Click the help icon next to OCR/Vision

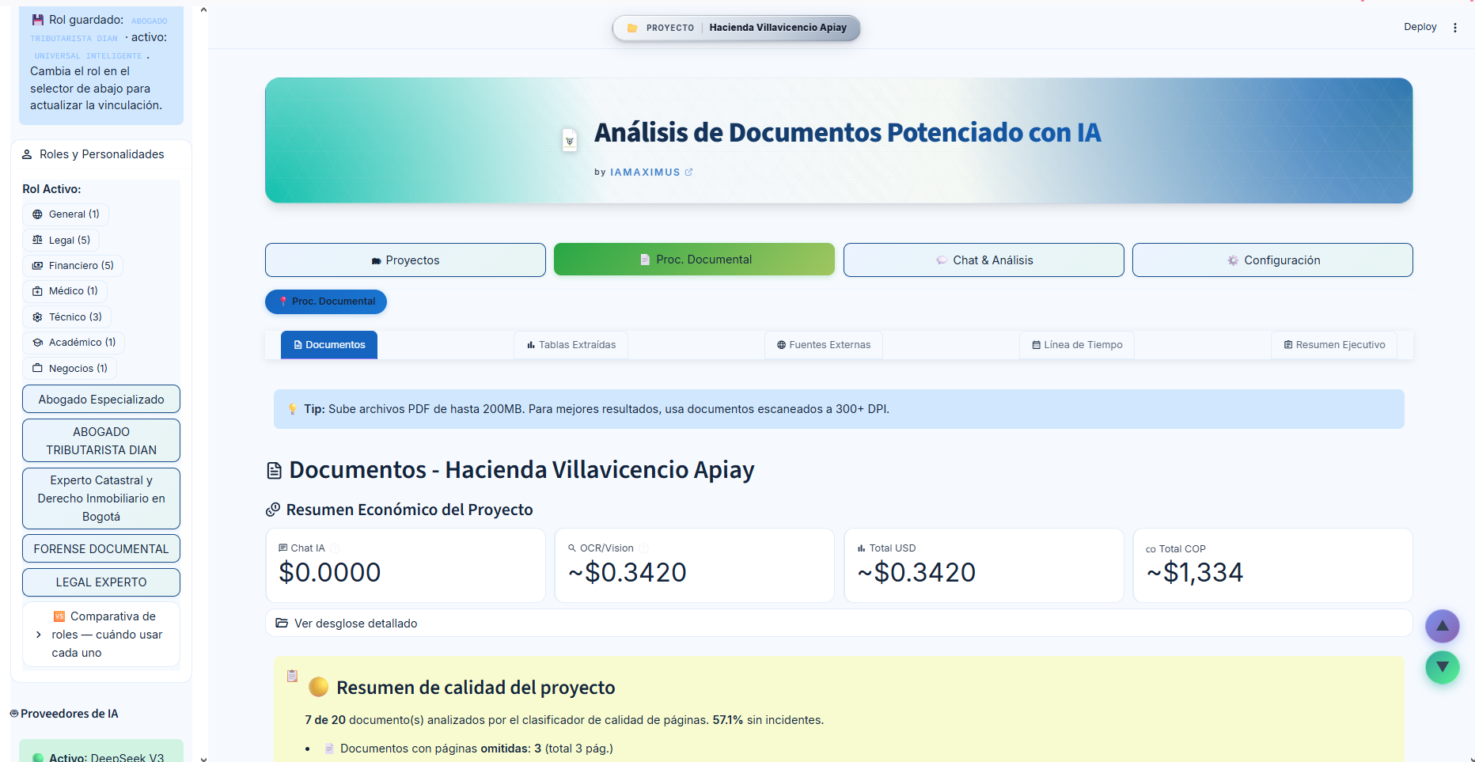pyautogui.click(x=643, y=548)
